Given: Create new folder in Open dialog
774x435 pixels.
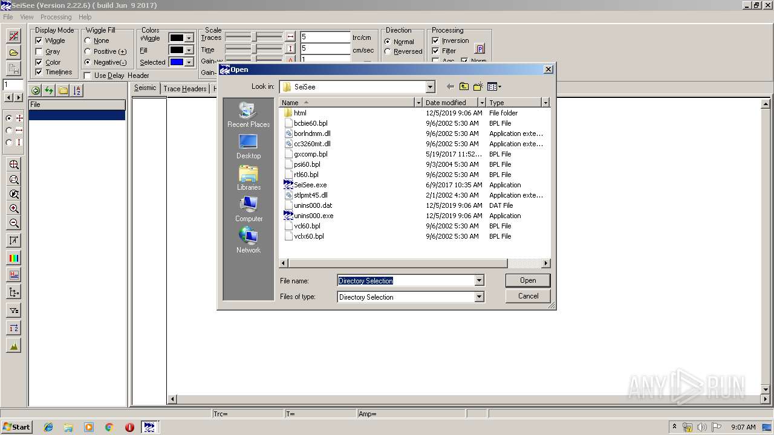Looking at the screenshot, I should click(x=478, y=86).
